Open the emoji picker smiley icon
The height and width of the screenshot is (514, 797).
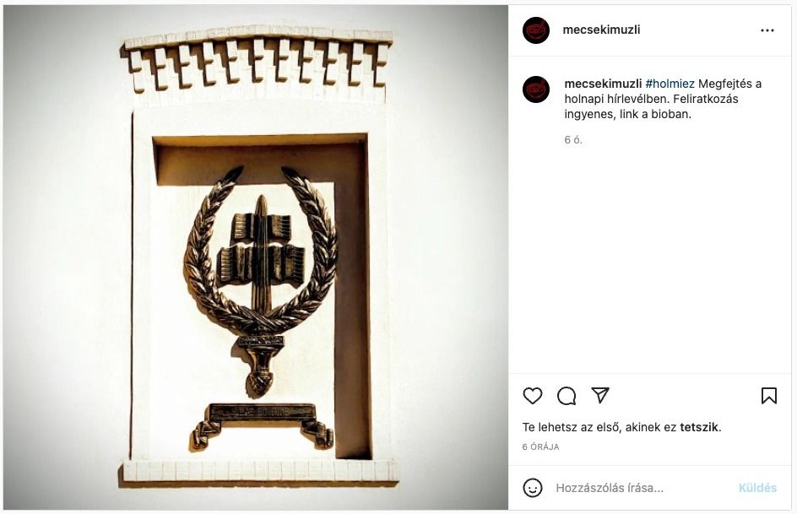coord(532,488)
